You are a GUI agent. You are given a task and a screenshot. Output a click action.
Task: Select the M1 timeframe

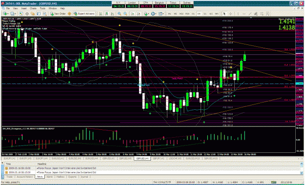coord(169,14)
